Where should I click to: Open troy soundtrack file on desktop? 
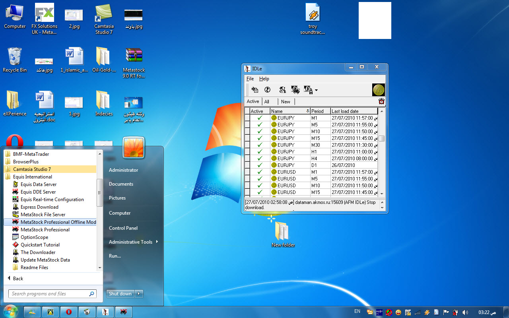(313, 18)
